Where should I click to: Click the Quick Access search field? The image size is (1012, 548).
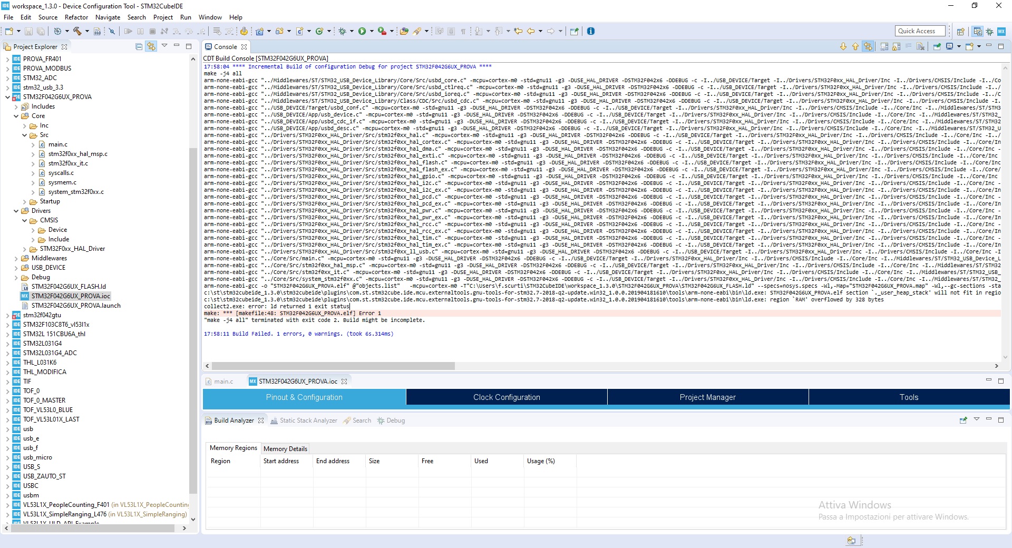(x=920, y=31)
